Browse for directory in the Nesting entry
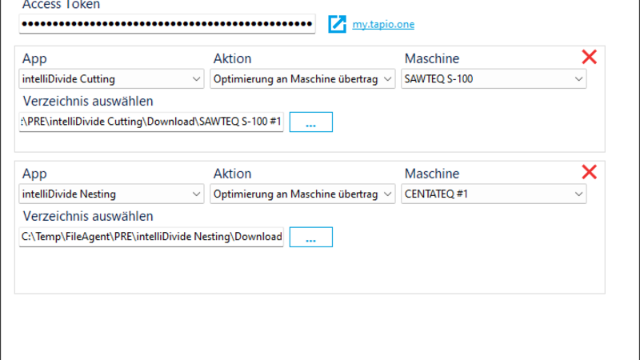The height and width of the screenshot is (360, 640). pos(311,237)
